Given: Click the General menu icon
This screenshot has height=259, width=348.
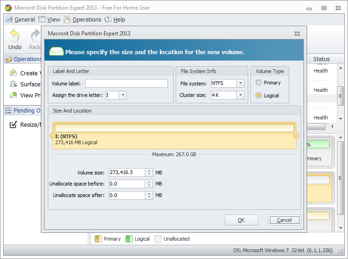Looking at the screenshot, I should coord(9,19).
